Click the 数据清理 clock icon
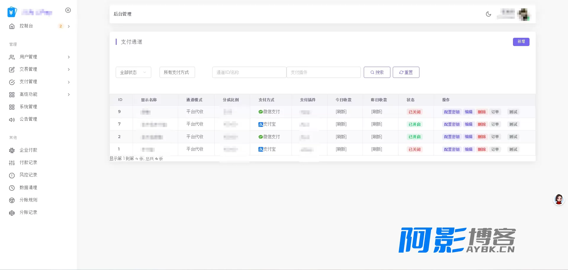This screenshot has width=568, height=270. [12, 188]
